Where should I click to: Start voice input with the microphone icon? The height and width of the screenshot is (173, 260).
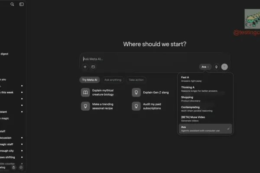[x=216, y=67]
